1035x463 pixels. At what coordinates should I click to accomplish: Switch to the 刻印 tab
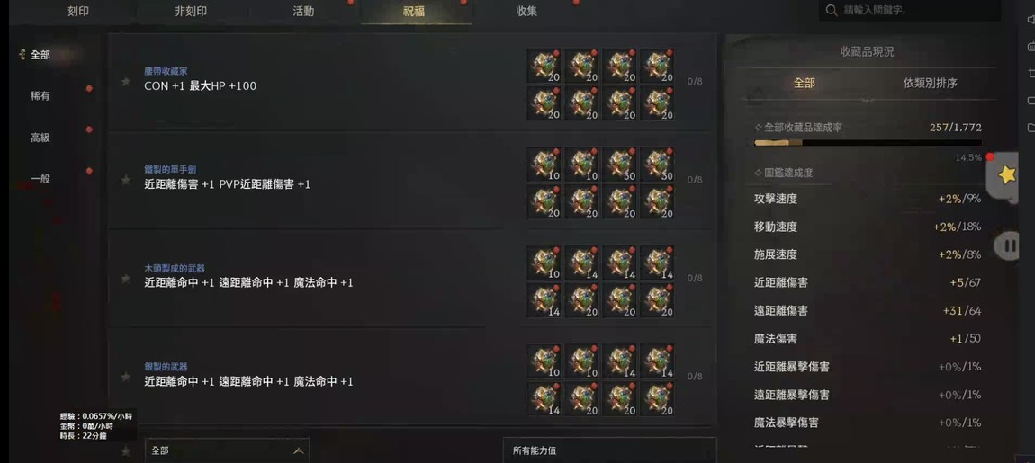(78, 11)
